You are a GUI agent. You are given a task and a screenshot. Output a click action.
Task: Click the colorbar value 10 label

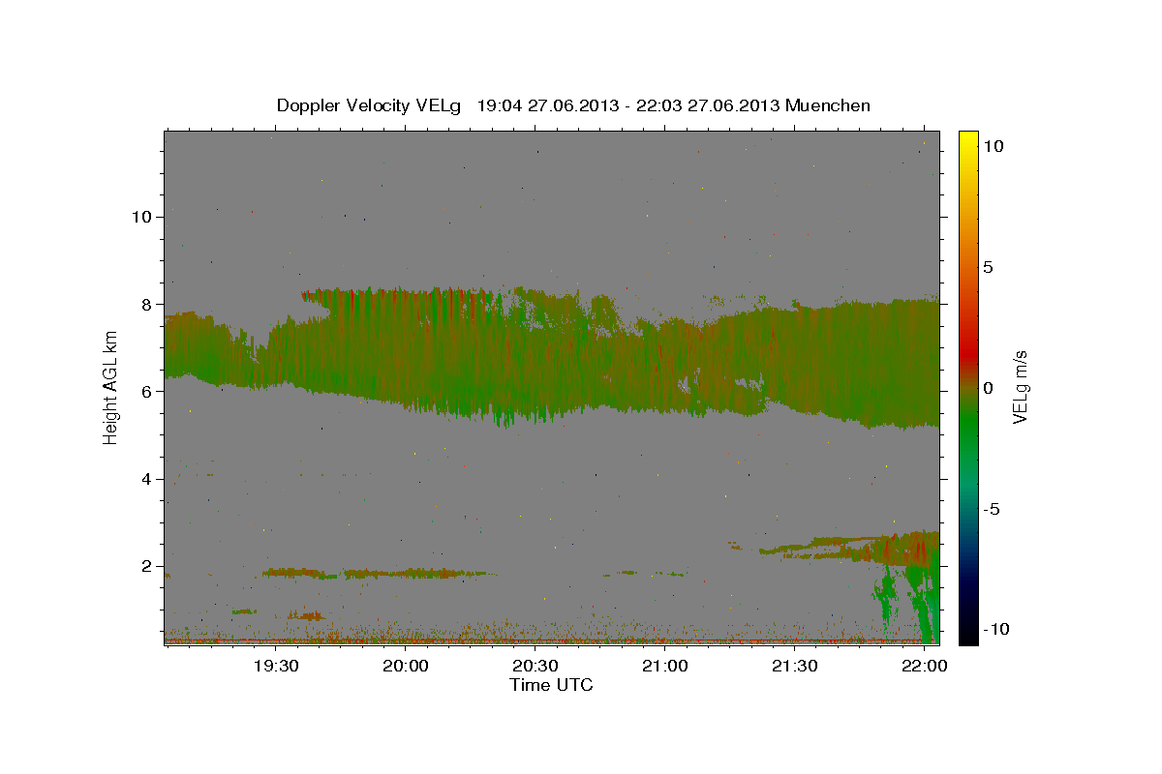(x=993, y=146)
